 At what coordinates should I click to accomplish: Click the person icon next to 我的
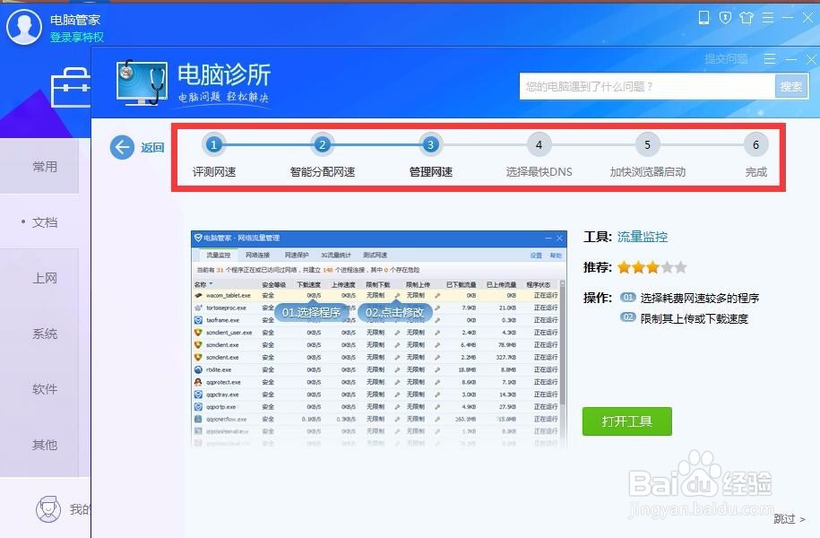[49, 508]
